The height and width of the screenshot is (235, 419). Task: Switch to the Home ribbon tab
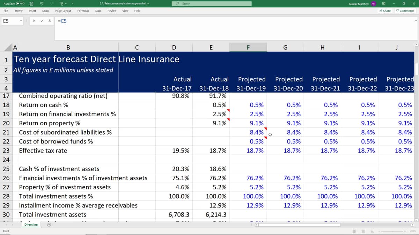[19, 11]
